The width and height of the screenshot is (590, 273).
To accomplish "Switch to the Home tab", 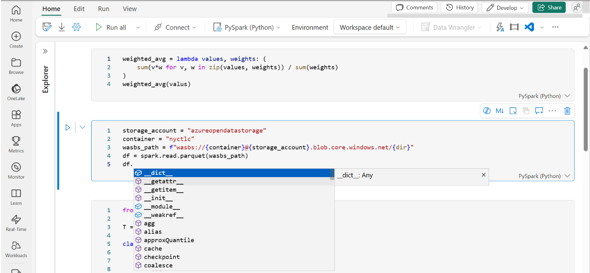I will (51, 8).
